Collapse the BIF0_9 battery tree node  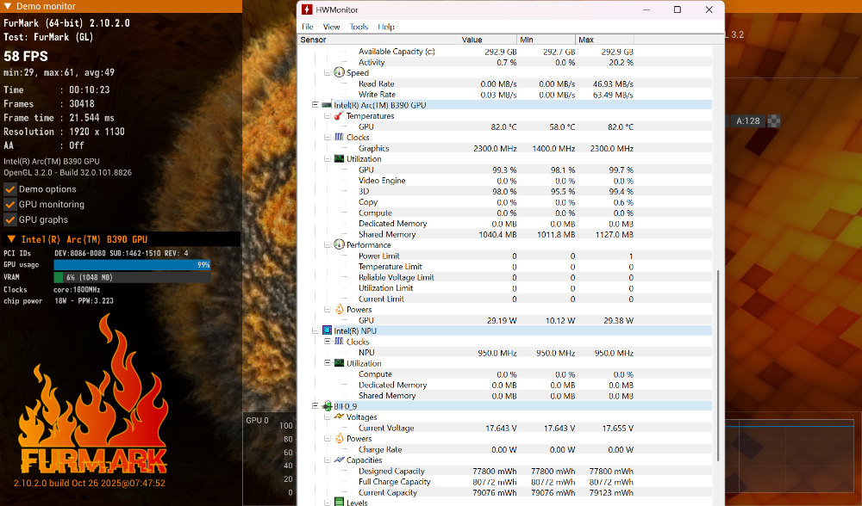pyautogui.click(x=315, y=406)
